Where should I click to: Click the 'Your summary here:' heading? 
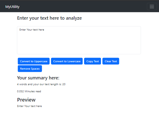(x=38, y=78)
